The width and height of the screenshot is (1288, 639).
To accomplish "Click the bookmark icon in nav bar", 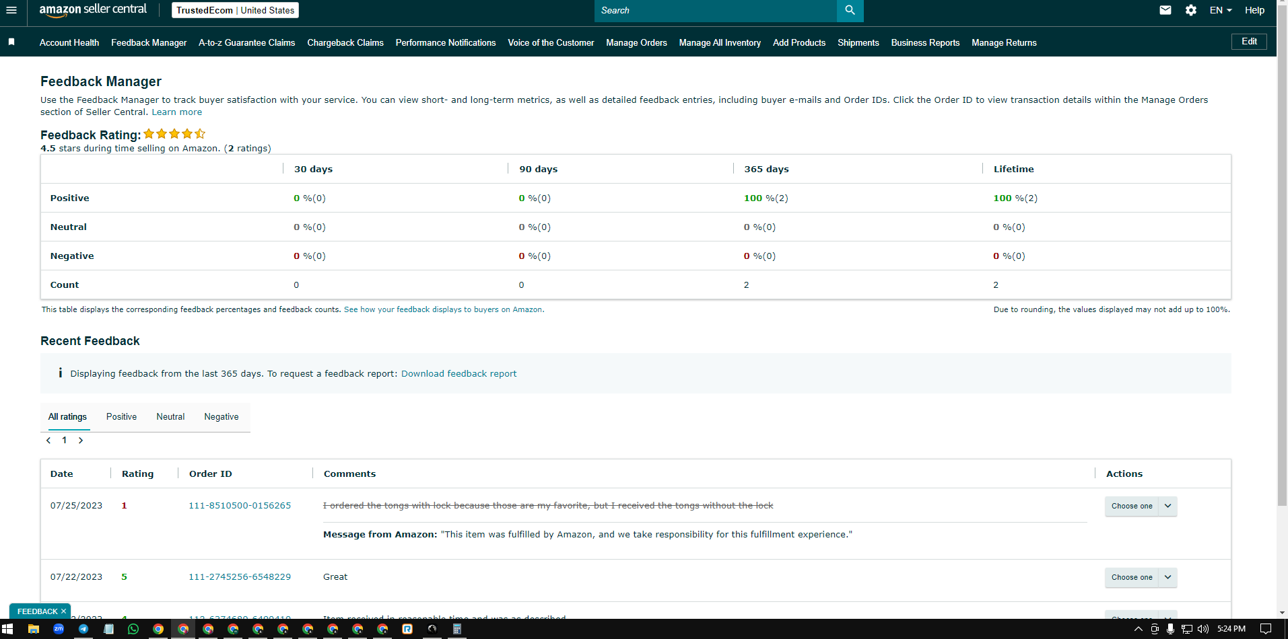I will coord(11,42).
